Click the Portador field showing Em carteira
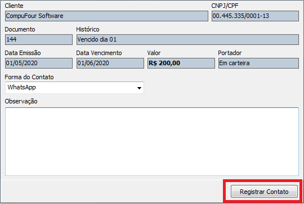 258,63
